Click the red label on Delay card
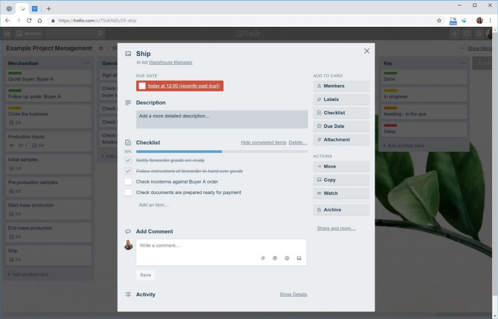Image resolution: width=498 pixels, height=319 pixels. coord(390,125)
